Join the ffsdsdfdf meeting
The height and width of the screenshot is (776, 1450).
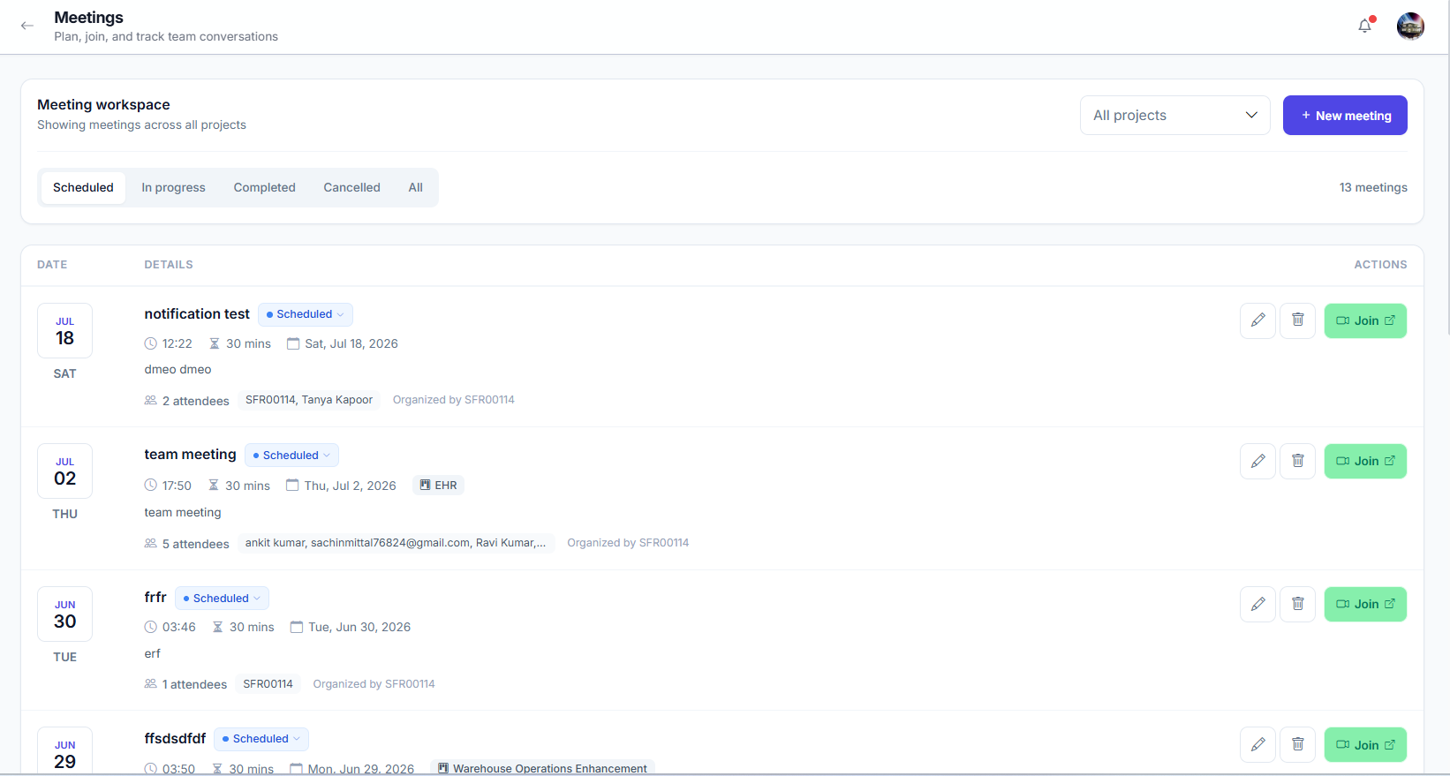click(x=1365, y=744)
